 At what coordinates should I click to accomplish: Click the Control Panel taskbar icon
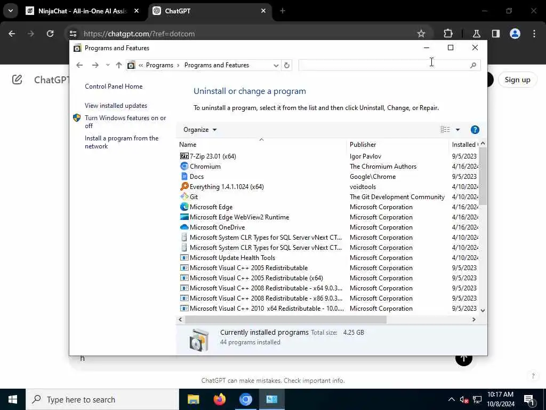(x=271, y=399)
